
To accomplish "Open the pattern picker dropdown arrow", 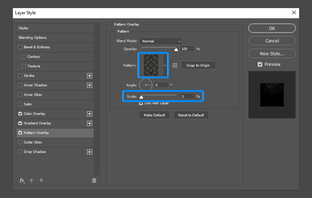I will pyautogui.click(x=165, y=65).
